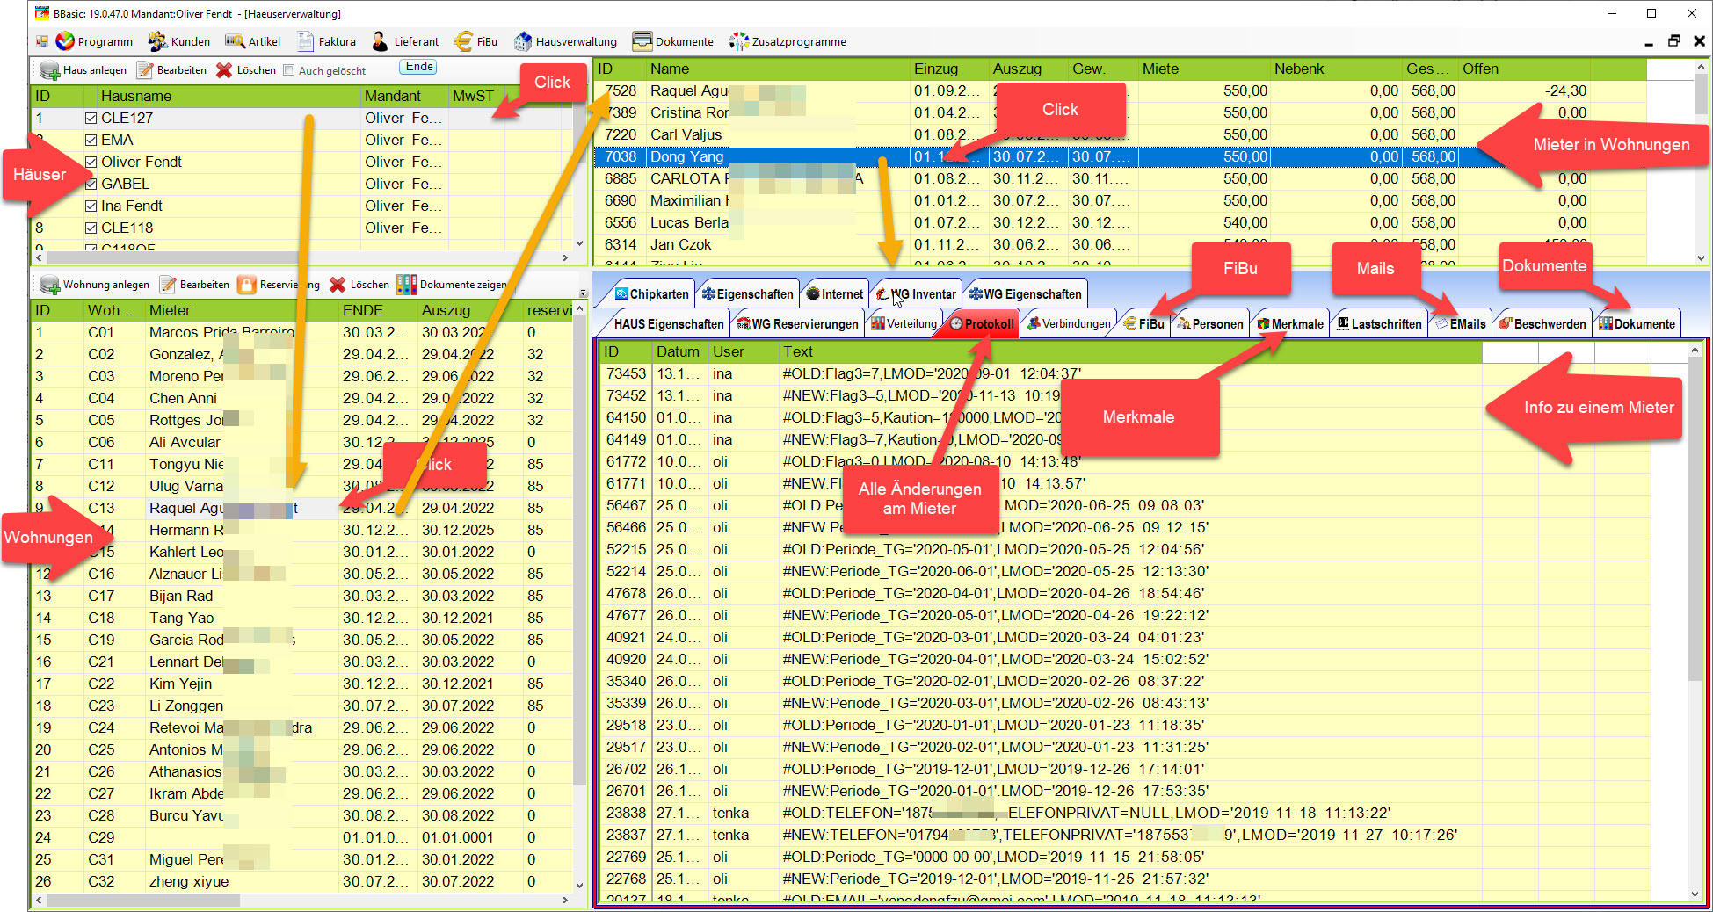
Task: Click Löschen icon in apartment toolbar
Action: click(338, 285)
